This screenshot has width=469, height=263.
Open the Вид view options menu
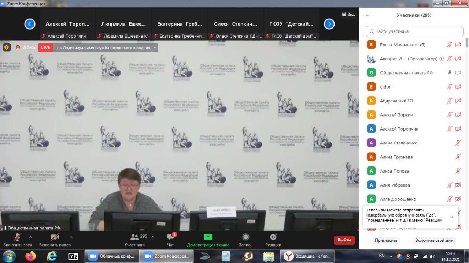(348, 14)
